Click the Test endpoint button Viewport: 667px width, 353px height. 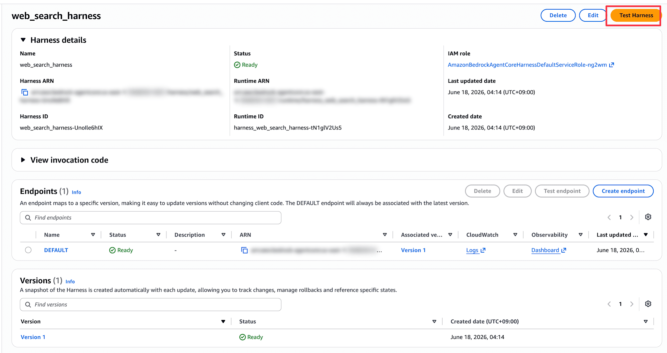(x=562, y=191)
